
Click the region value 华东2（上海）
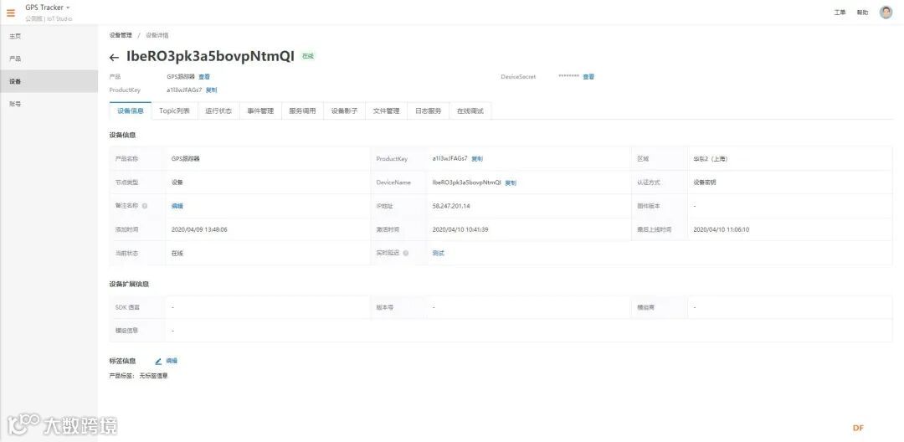[711, 158]
